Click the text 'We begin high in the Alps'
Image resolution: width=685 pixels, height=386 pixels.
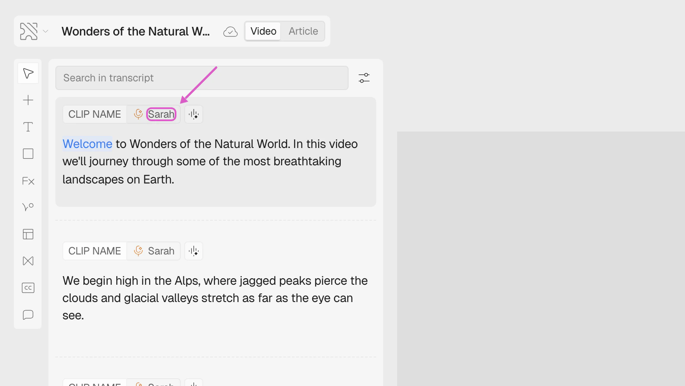pos(131,280)
